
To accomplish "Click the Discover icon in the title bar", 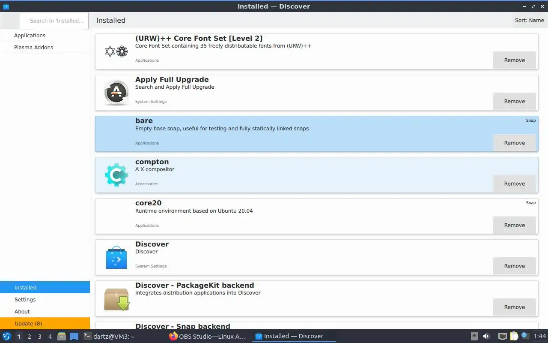I will 6,6.
